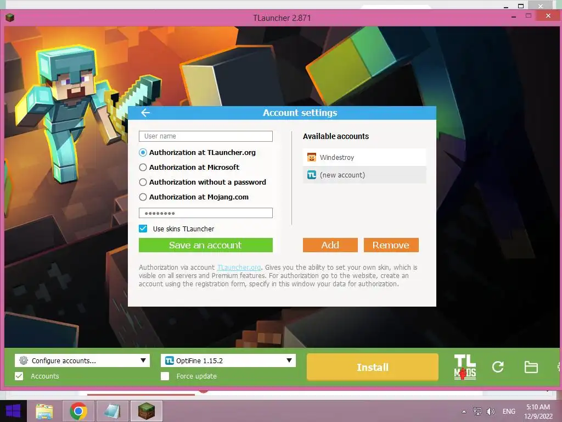Click the password field
This screenshot has height=422, width=562.
206,213
